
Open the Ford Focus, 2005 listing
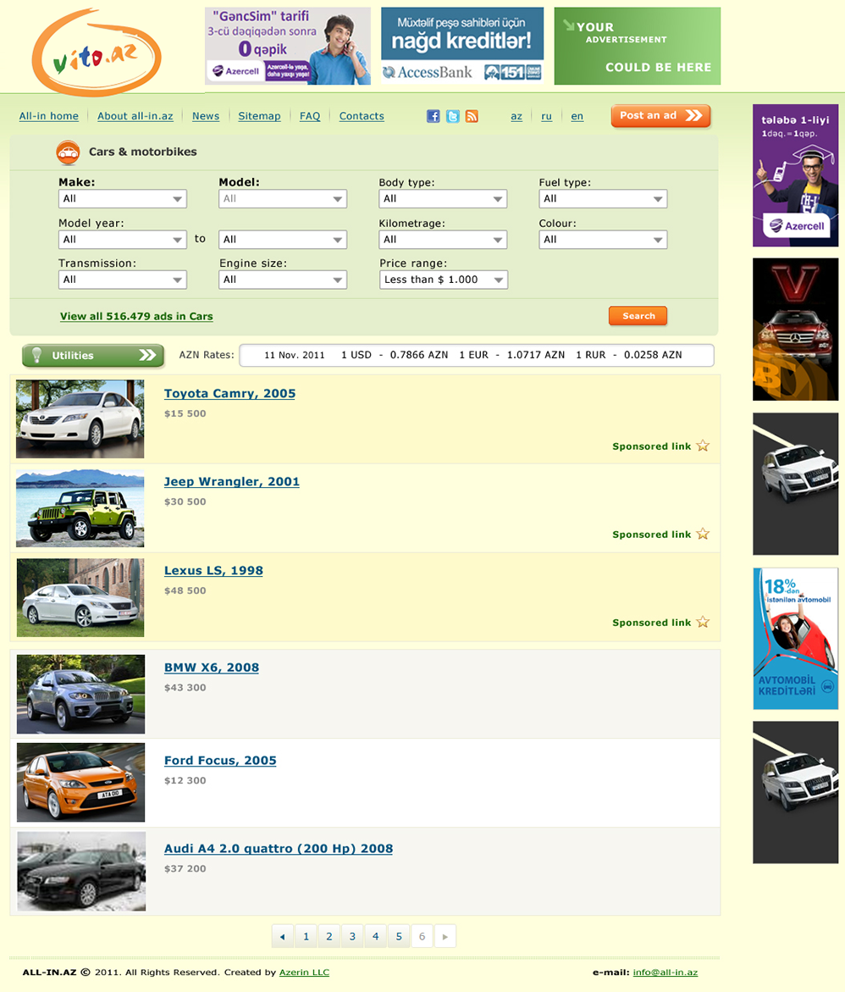(x=220, y=761)
